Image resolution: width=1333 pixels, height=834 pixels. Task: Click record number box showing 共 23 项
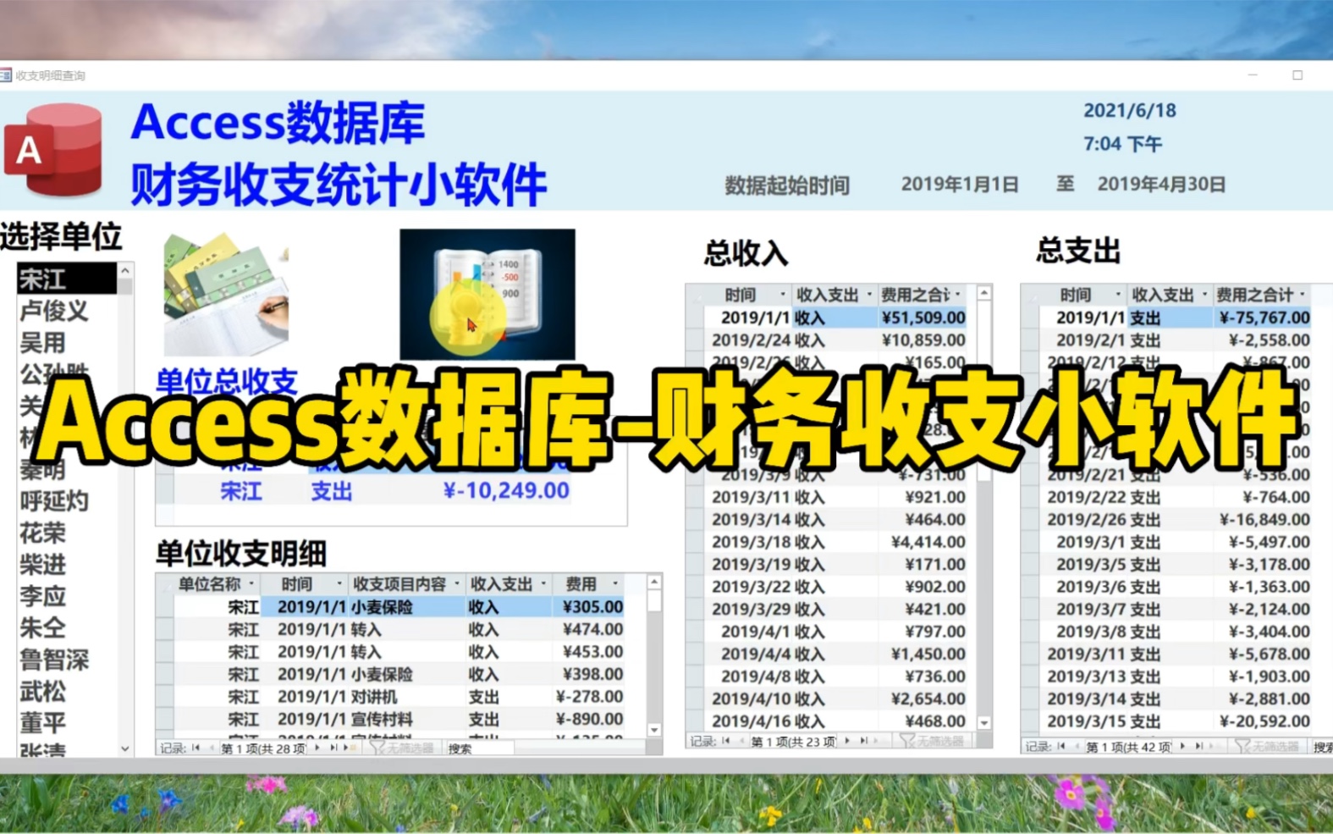pyautogui.click(x=794, y=741)
